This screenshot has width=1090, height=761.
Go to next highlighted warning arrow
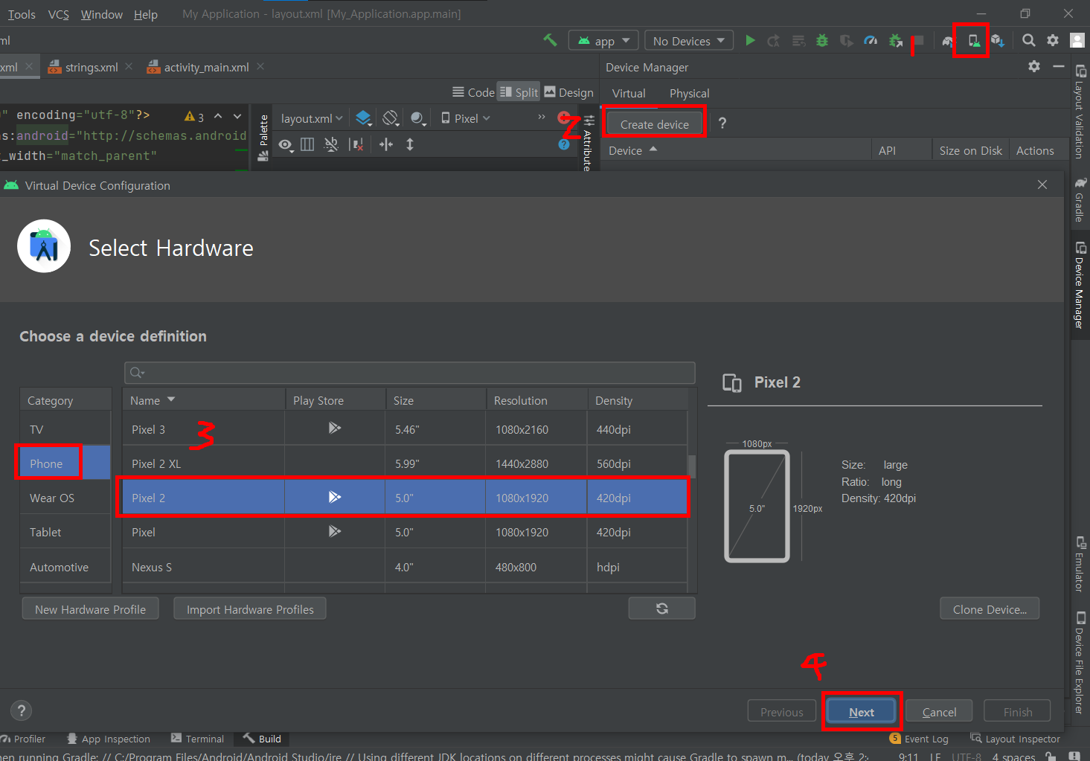point(237,116)
